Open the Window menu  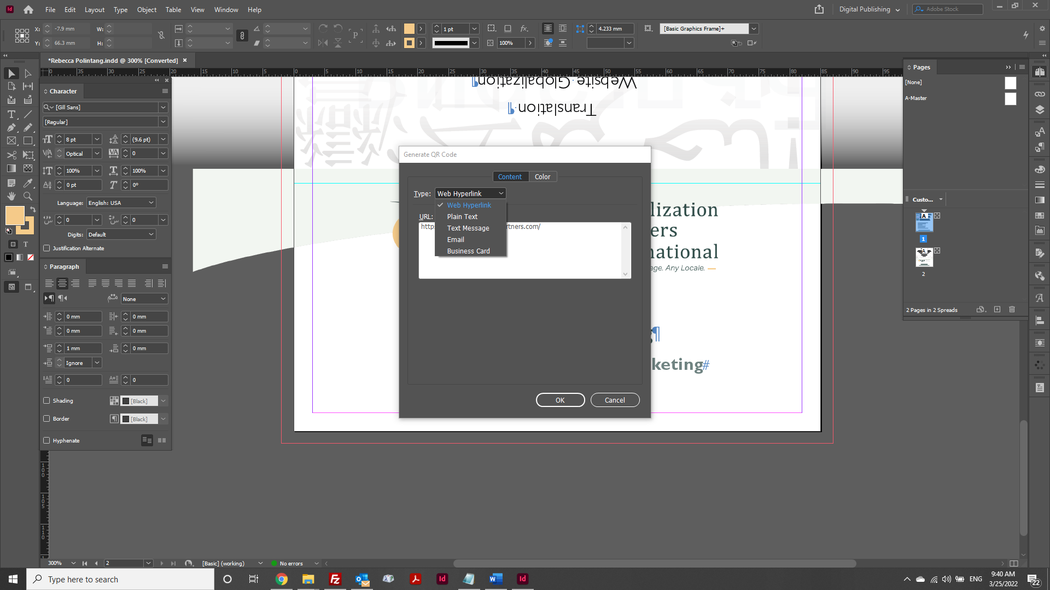[225, 9]
